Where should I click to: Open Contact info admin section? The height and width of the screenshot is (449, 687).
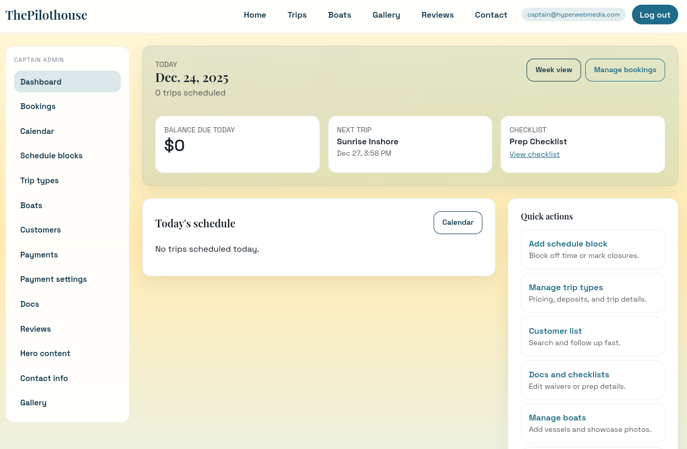(44, 378)
